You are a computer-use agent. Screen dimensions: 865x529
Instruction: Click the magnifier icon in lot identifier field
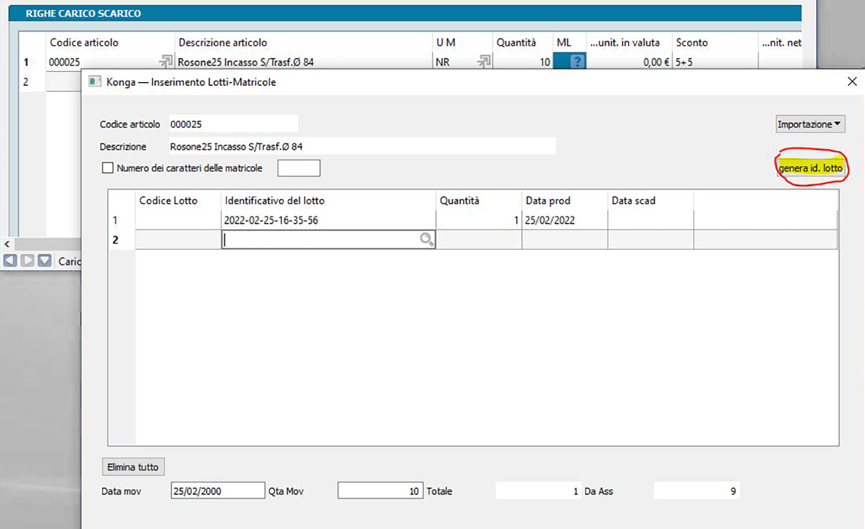(427, 239)
